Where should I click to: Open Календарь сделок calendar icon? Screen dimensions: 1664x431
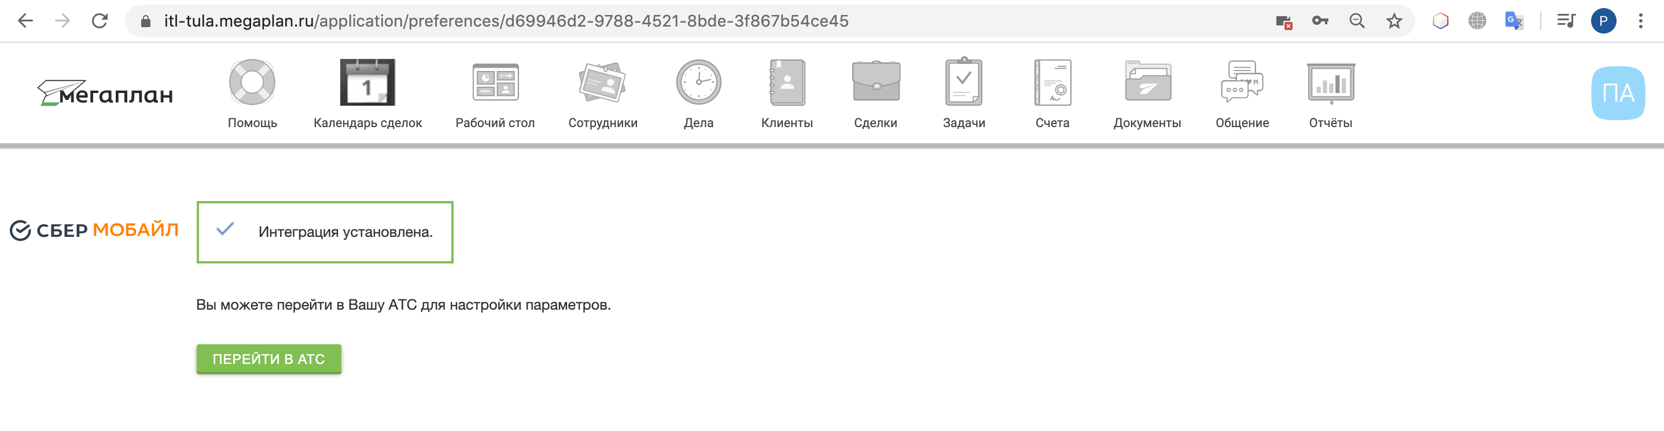click(367, 82)
